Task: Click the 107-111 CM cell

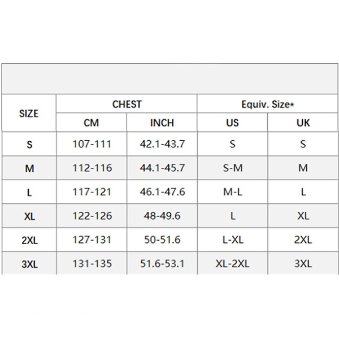Action: point(92,144)
